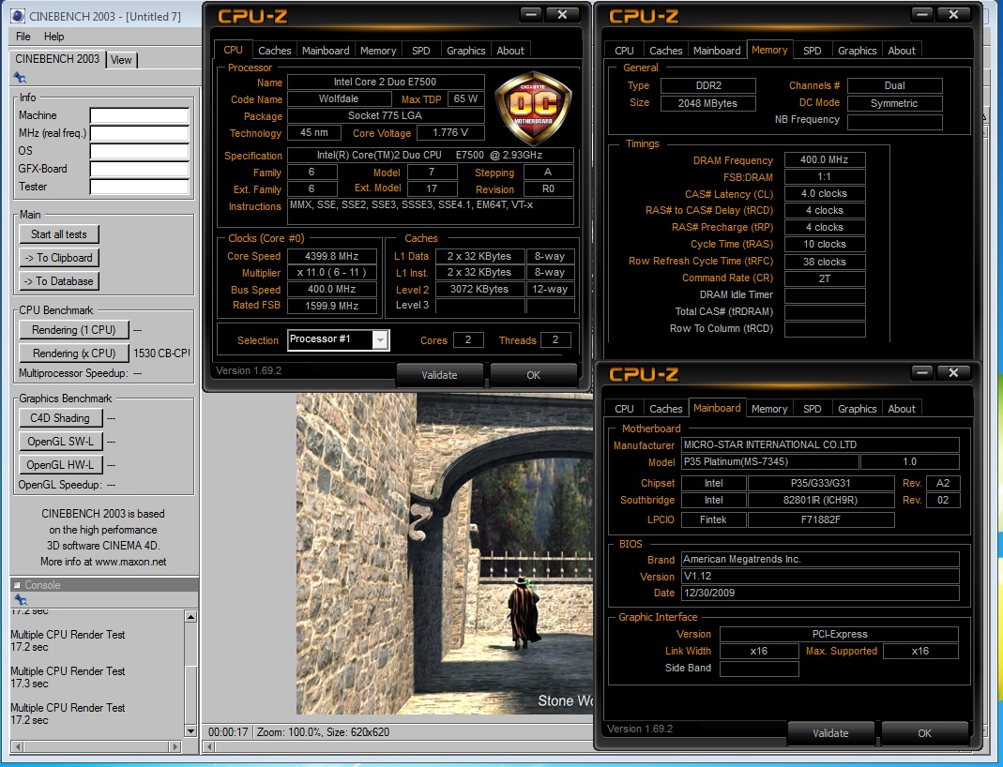Screen dimensions: 1003x767
Task: Open CPU tab in the Memory CPU-Z window
Action: (624, 51)
